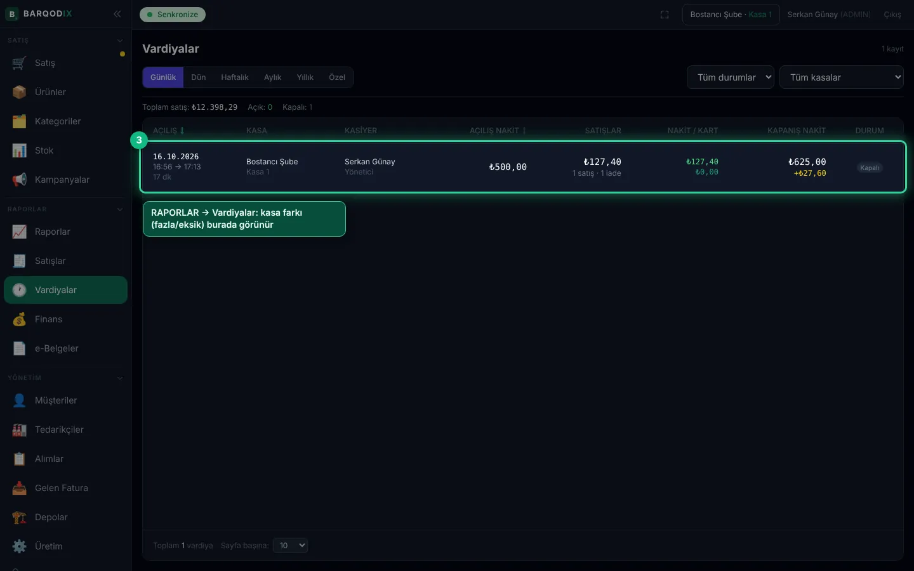Switch to the Dün tab

(199, 77)
